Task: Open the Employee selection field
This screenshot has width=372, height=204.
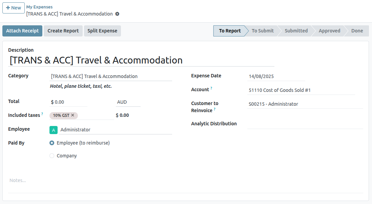Action: (x=115, y=130)
